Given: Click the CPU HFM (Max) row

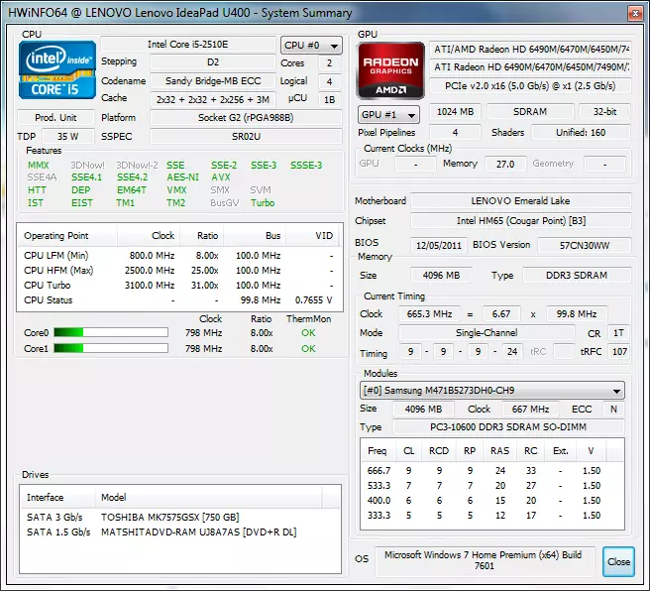Looking at the screenshot, I should [179, 271].
